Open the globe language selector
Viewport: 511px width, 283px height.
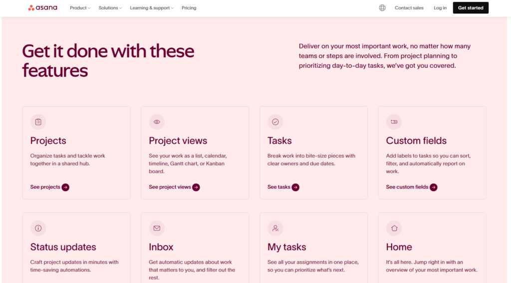(382, 8)
